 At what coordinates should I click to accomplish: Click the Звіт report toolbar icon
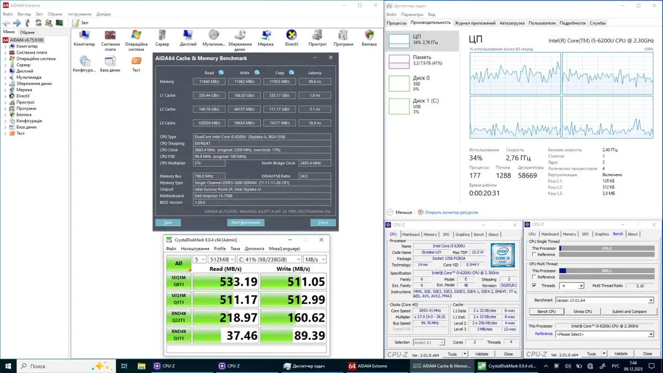click(75, 23)
